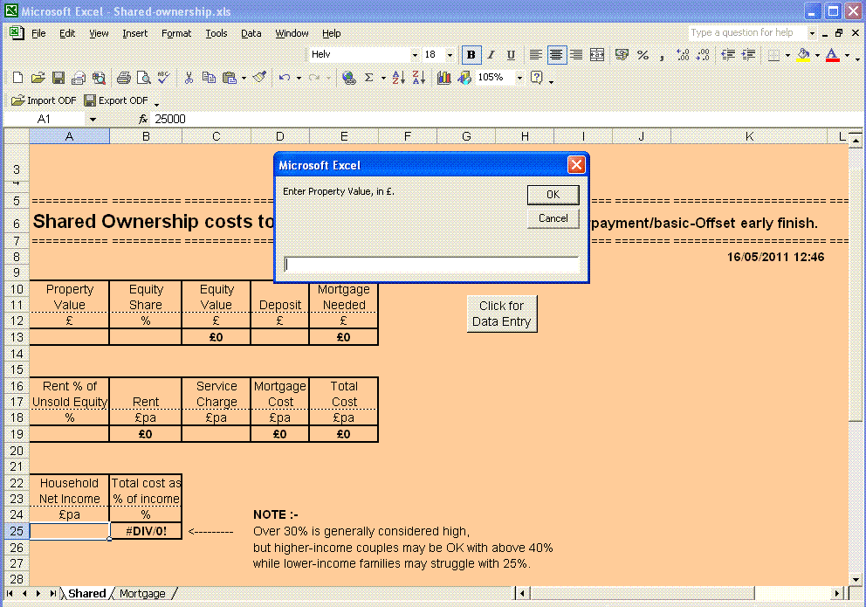Sort ascending A to Z

[x=398, y=78]
